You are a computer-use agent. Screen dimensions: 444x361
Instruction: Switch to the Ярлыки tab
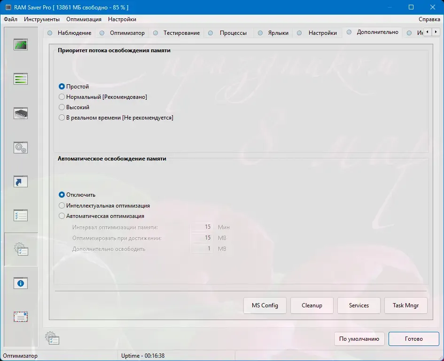pos(273,33)
